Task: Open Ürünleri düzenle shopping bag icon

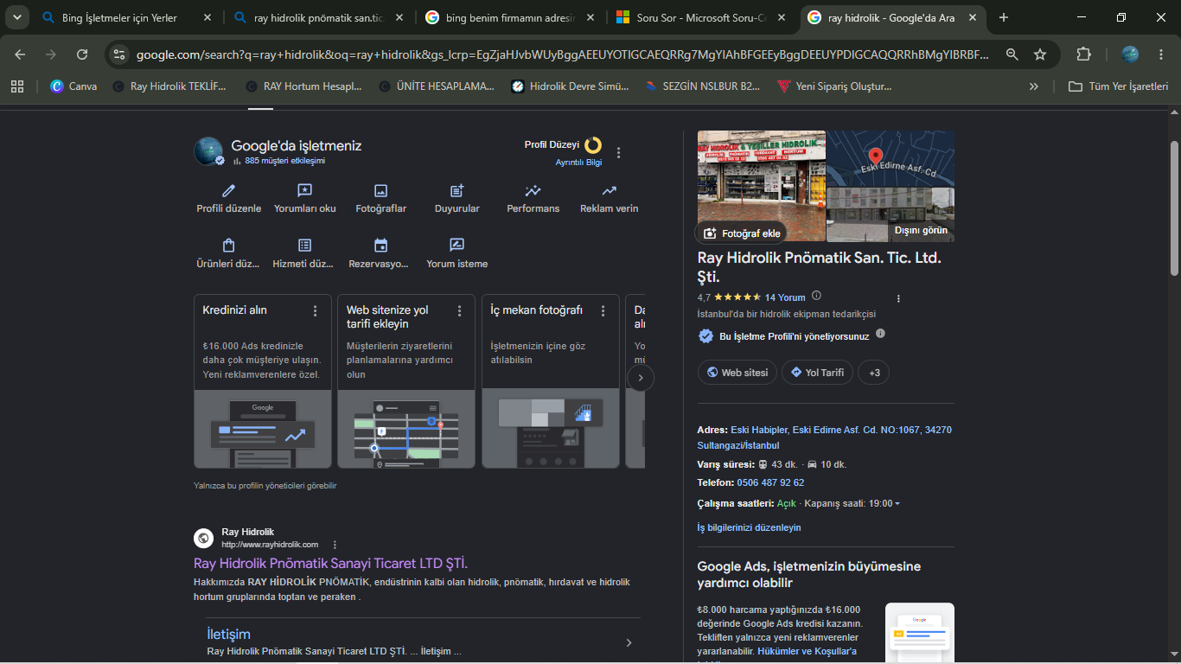Action: click(228, 246)
